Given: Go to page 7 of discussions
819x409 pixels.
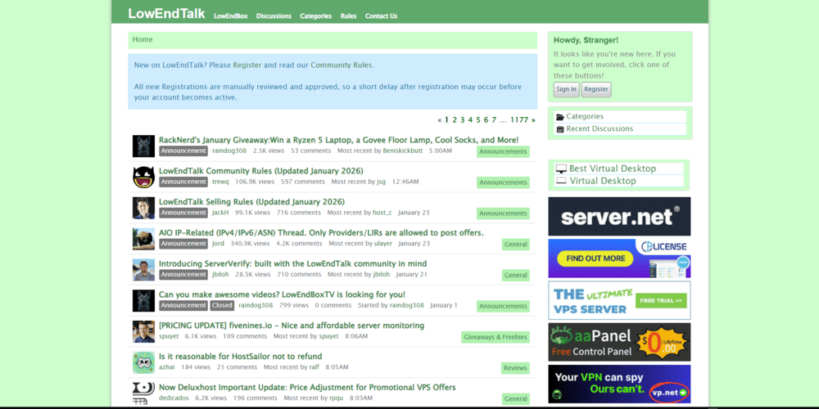Looking at the screenshot, I should [494, 120].
